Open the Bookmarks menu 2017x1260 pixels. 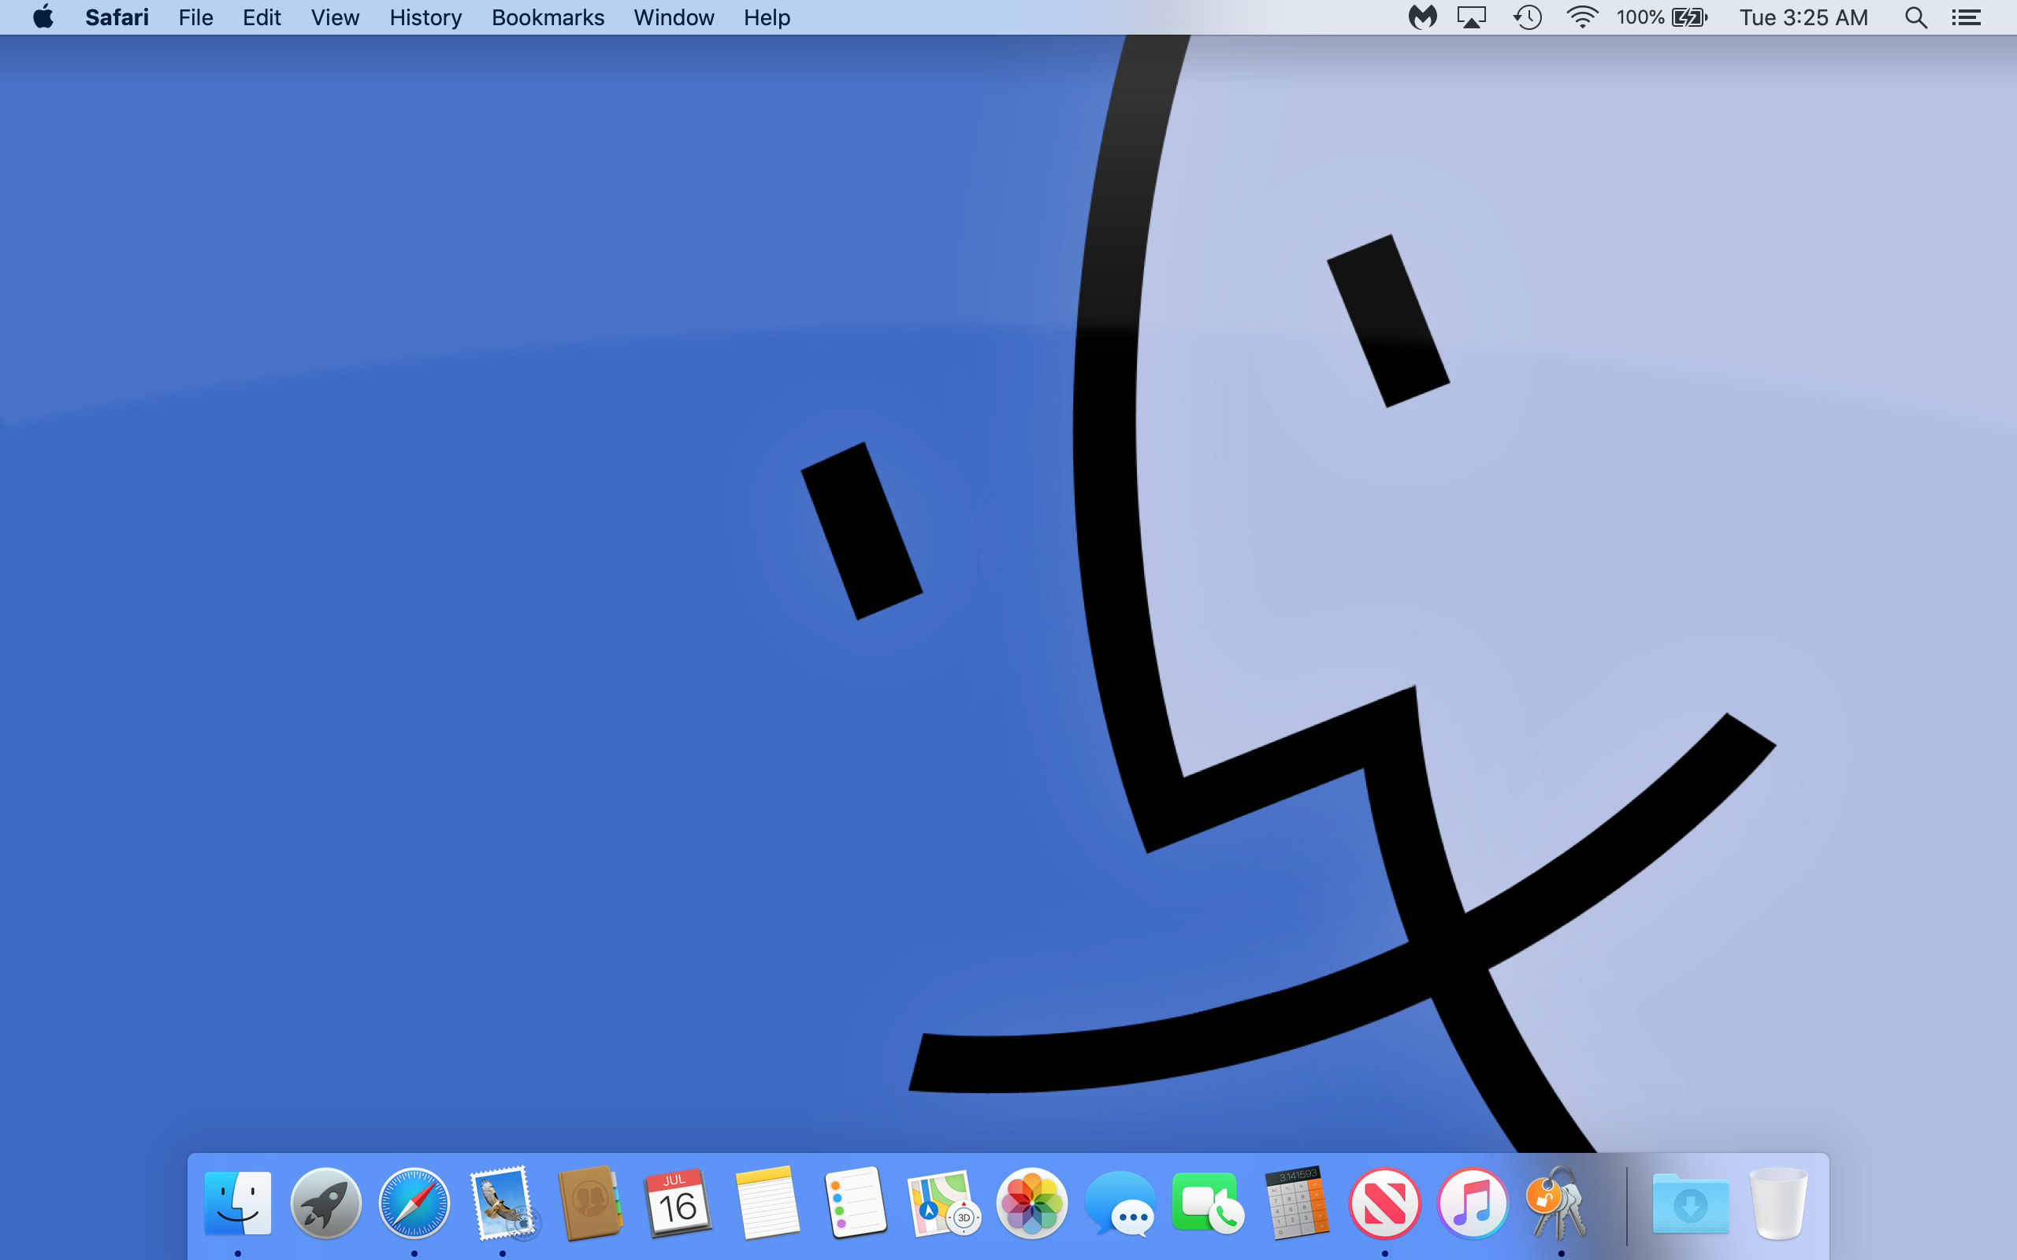[x=548, y=17]
